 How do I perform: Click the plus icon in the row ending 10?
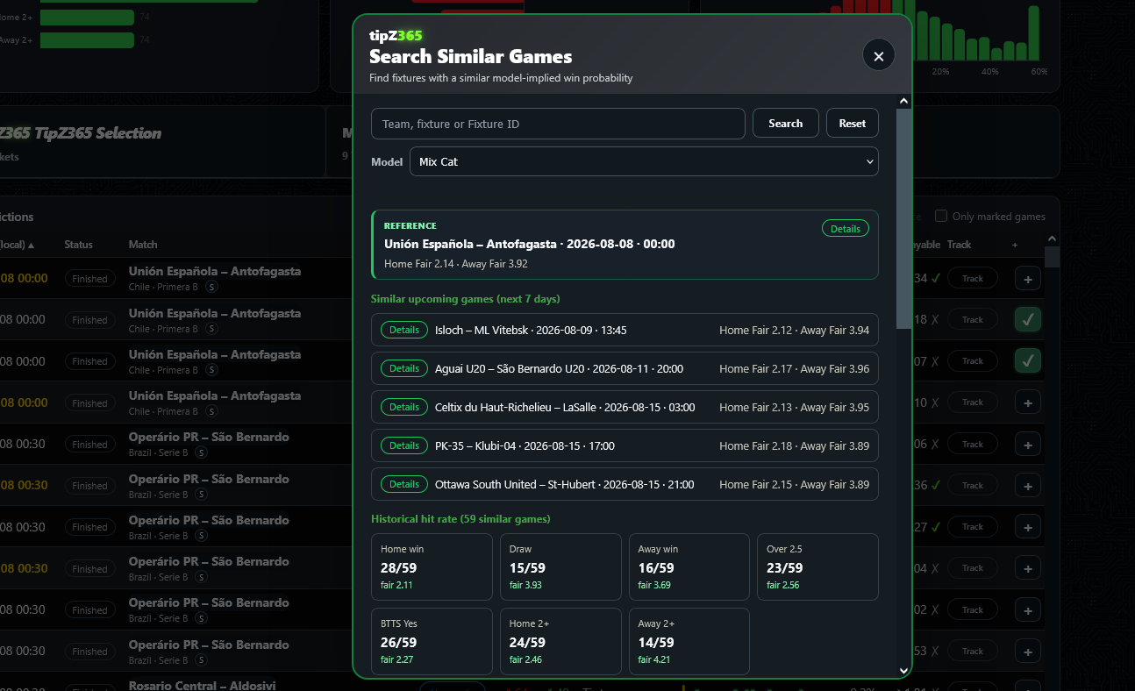[1027, 402]
